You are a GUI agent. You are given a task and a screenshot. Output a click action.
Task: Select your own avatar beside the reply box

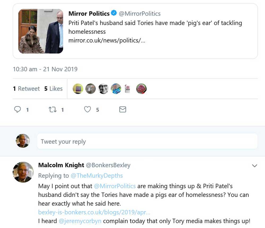click(23, 141)
